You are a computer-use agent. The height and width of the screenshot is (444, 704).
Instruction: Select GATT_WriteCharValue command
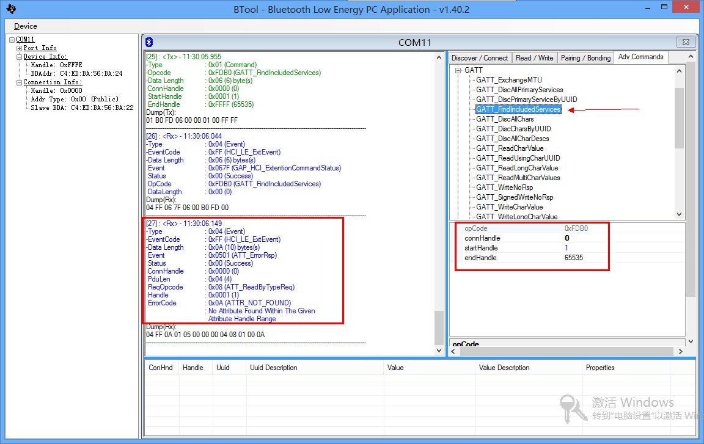click(x=510, y=207)
